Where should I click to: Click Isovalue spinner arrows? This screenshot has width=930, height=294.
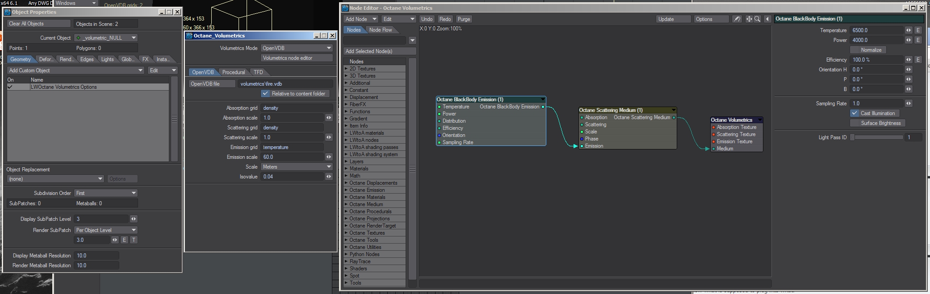(329, 177)
